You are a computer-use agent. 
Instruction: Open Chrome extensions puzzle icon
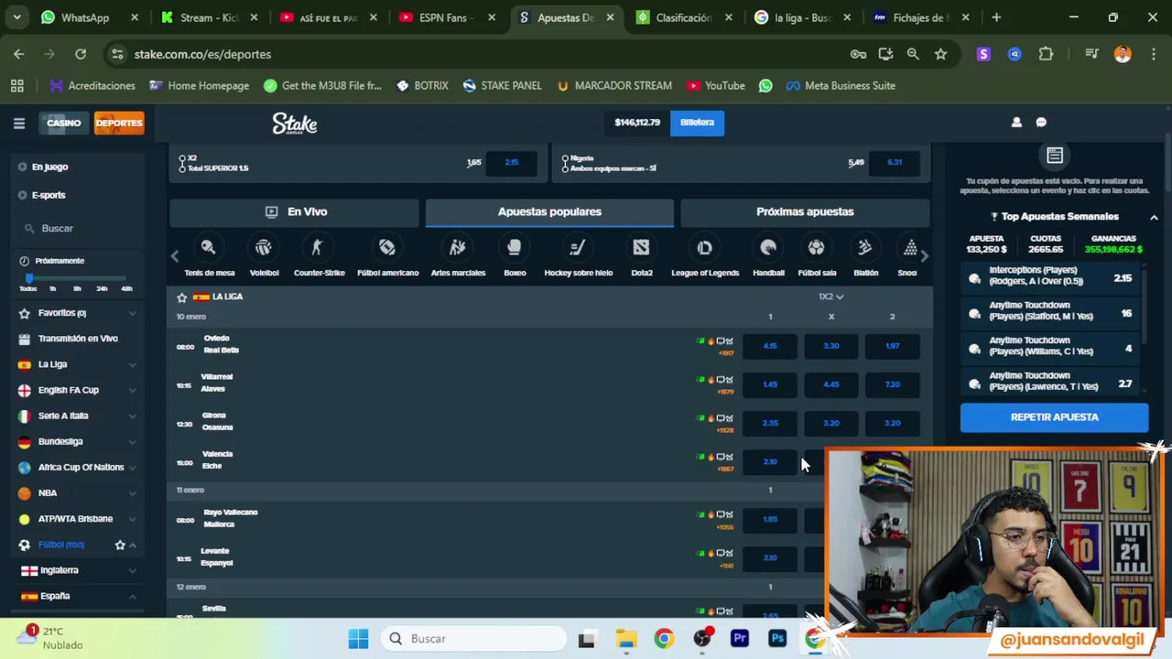coord(1046,54)
